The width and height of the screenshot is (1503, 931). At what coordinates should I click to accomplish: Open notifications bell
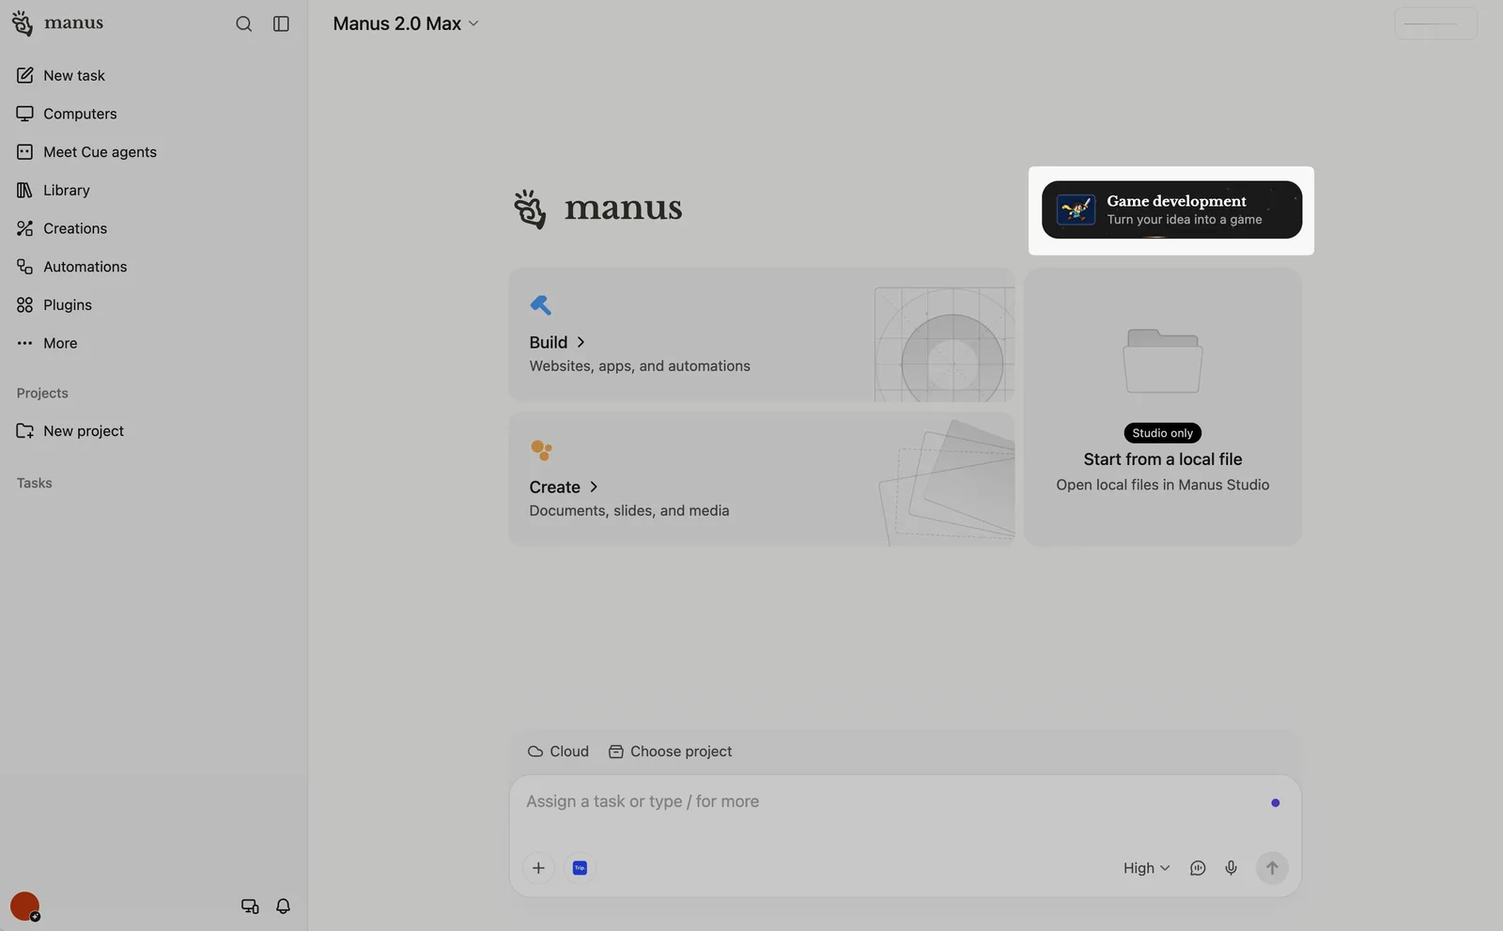tap(283, 907)
